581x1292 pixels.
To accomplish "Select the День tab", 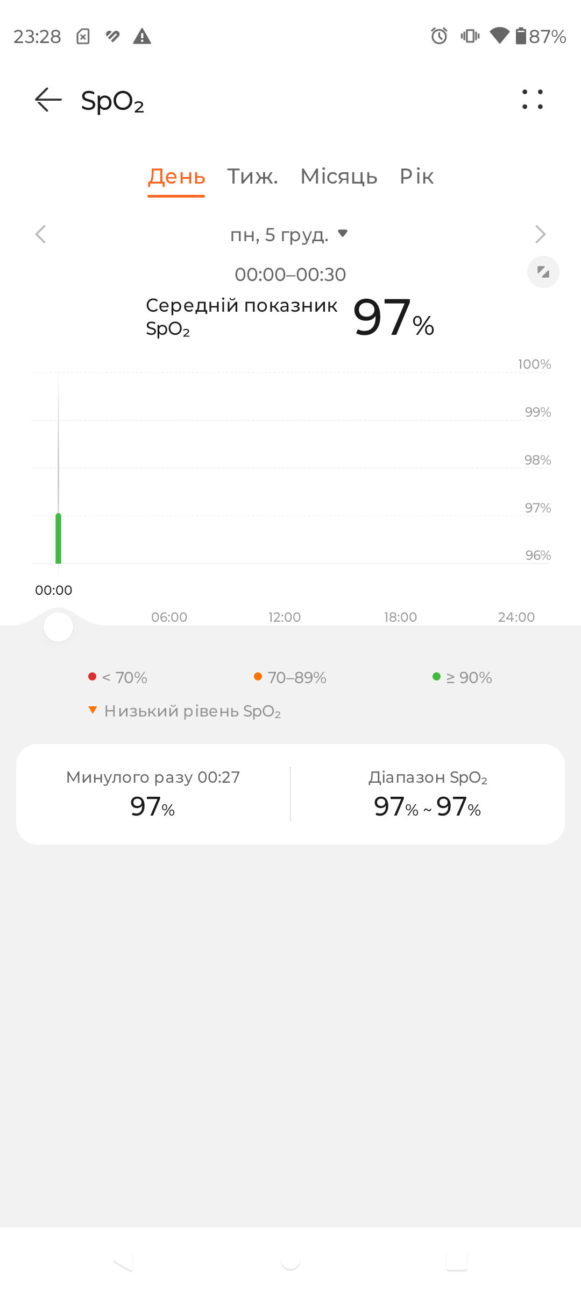I will click(176, 177).
